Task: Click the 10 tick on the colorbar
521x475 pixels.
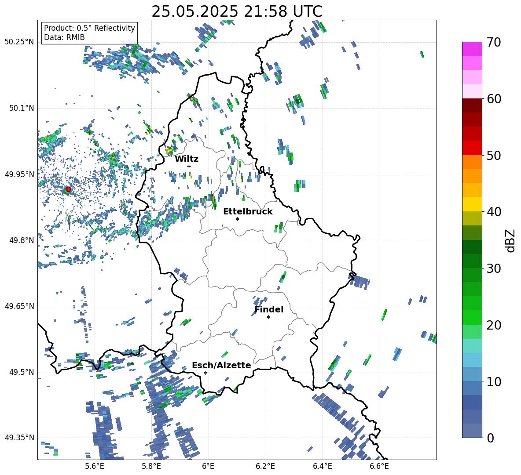Action: (x=494, y=381)
